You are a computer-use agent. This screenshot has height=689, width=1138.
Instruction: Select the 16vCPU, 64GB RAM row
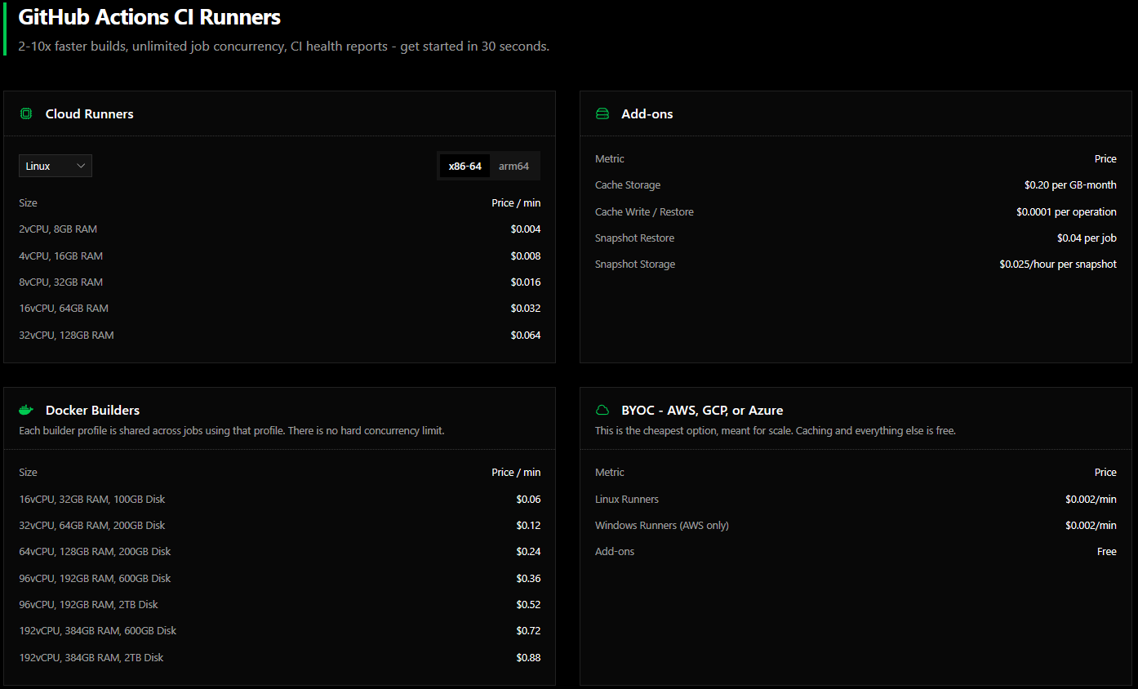pyautogui.click(x=279, y=309)
